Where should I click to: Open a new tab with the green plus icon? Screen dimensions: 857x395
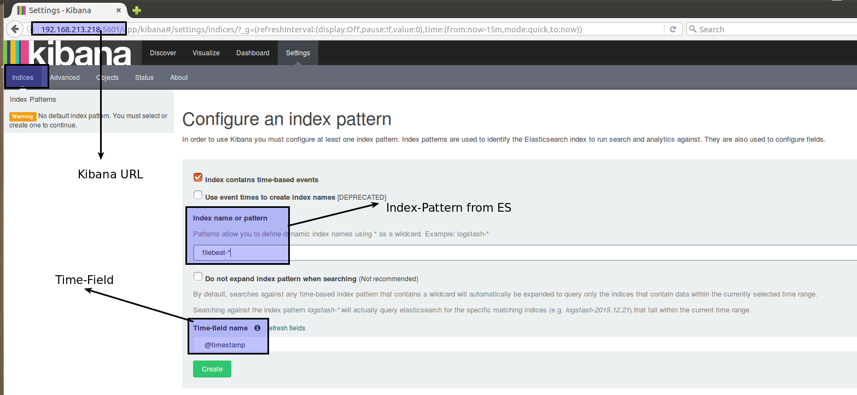[x=137, y=10]
